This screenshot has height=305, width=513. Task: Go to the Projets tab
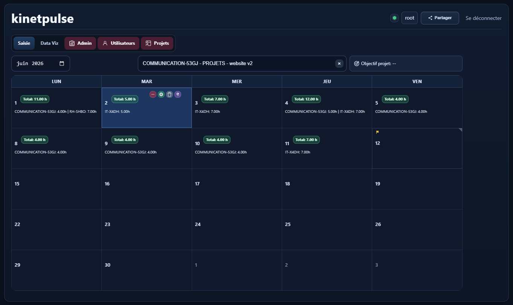[x=157, y=43]
